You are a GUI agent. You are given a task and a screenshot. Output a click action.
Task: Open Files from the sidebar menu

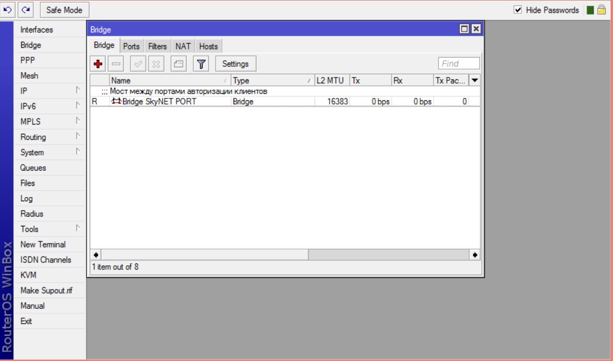pyautogui.click(x=50, y=183)
